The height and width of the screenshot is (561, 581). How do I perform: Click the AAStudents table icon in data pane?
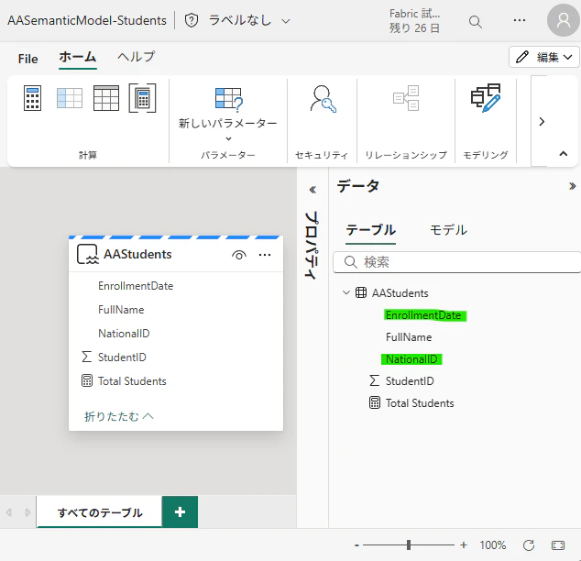[361, 292]
